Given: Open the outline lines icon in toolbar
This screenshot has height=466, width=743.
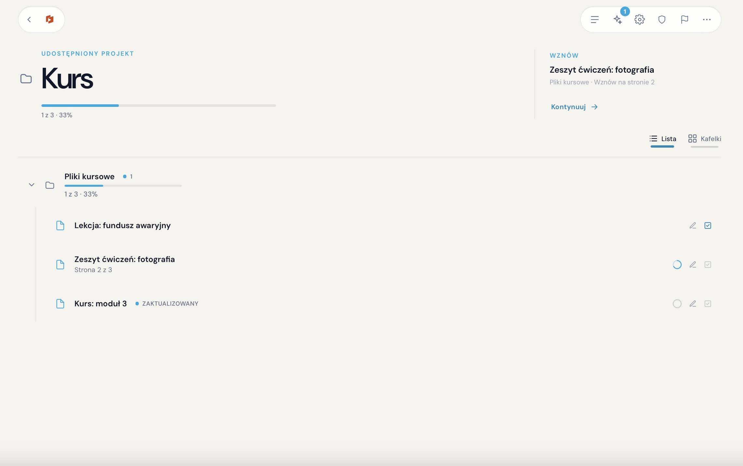Looking at the screenshot, I should [595, 20].
